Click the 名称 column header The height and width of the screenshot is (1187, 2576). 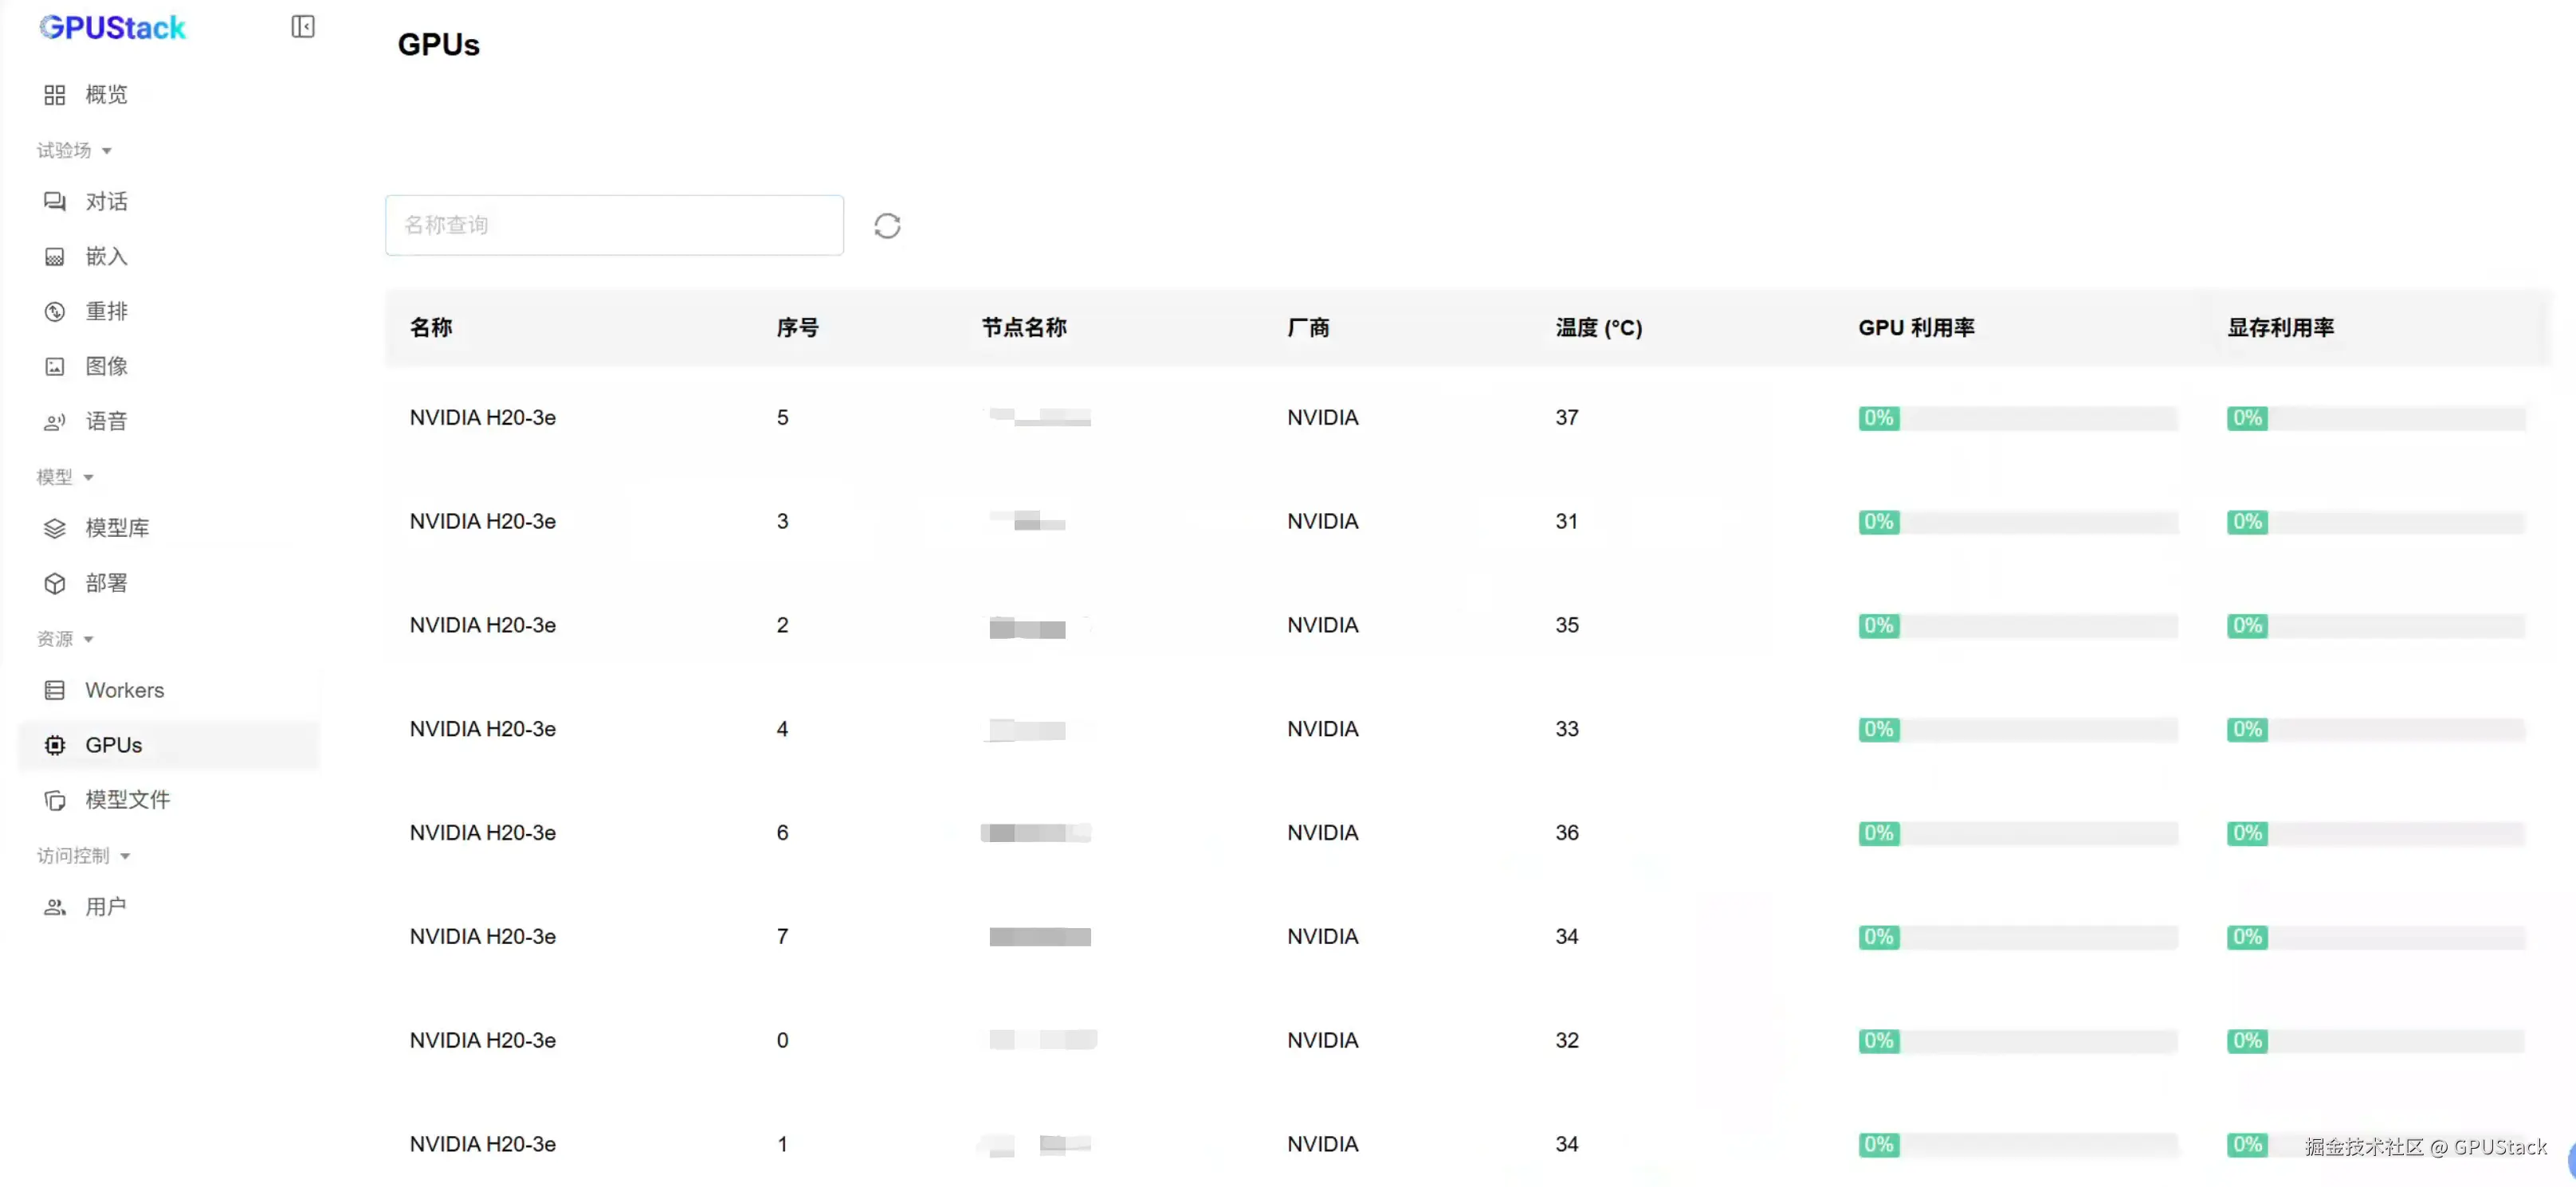[x=431, y=327]
